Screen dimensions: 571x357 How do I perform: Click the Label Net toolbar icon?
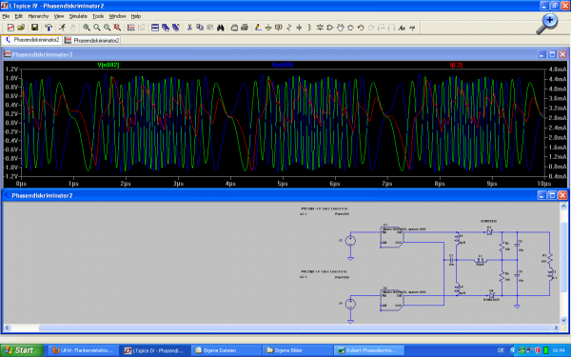279,28
